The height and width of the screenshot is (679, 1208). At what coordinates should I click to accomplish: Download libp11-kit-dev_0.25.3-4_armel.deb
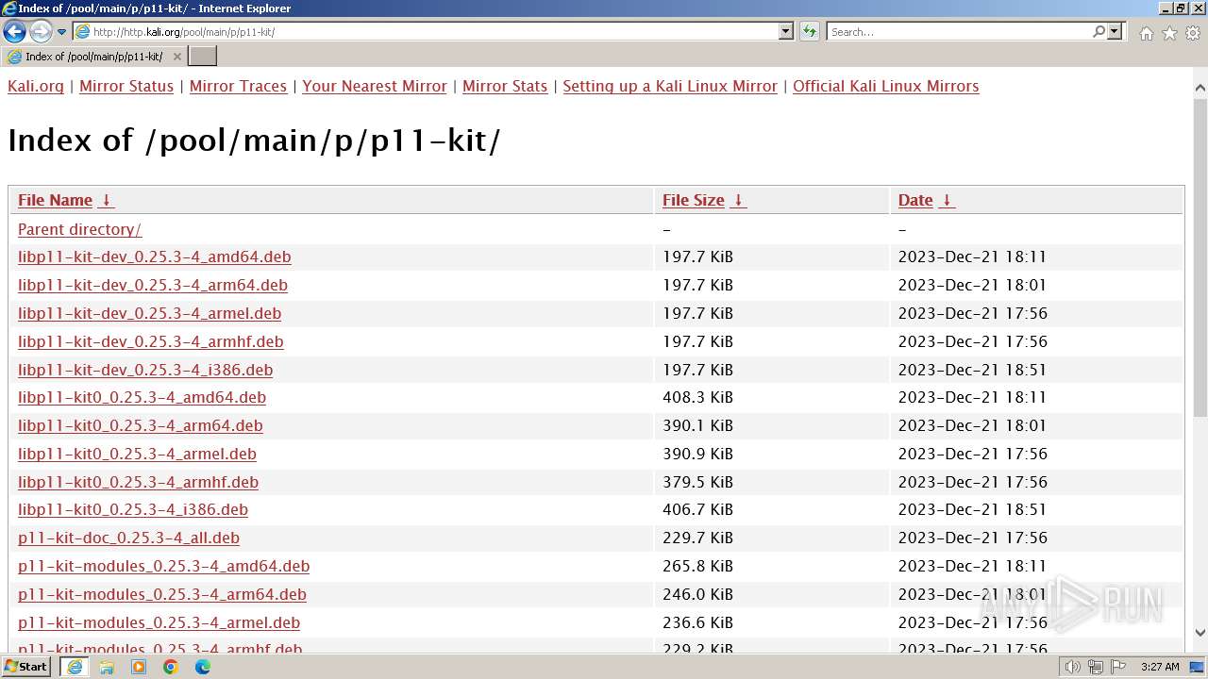pyautogui.click(x=149, y=313)
